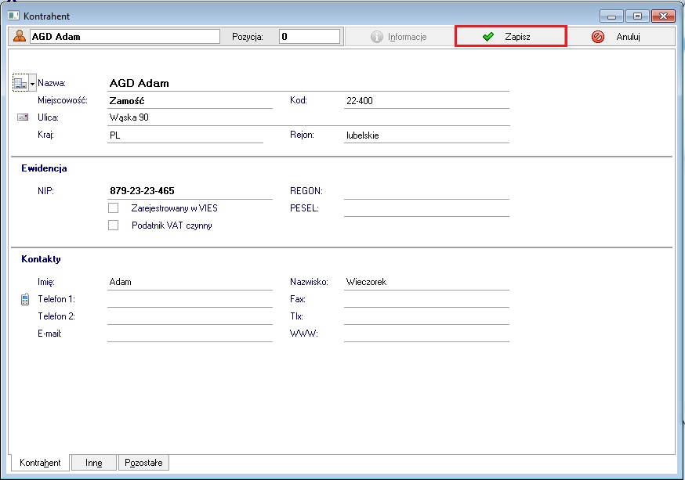The width and height of the screenshot is (685, 480).
Task: Click the empty PESEL field
Action: (427, 208)
